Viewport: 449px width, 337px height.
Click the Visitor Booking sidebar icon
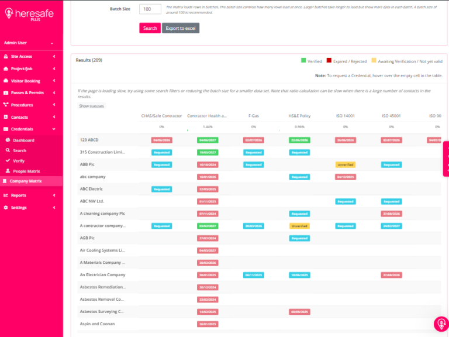[x=6, y=81]
